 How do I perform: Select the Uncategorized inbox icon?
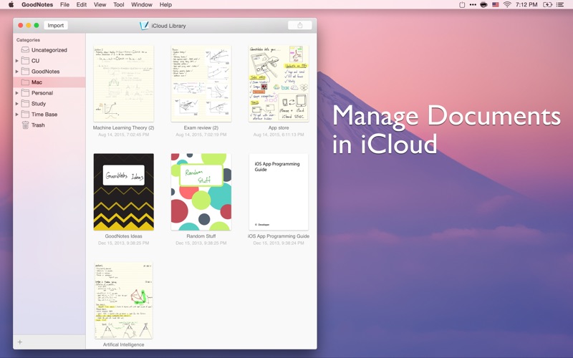[25, 49]
